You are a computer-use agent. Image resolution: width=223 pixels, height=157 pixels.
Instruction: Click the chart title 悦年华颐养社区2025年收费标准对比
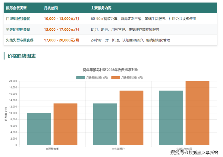click(x=110, y=70)
